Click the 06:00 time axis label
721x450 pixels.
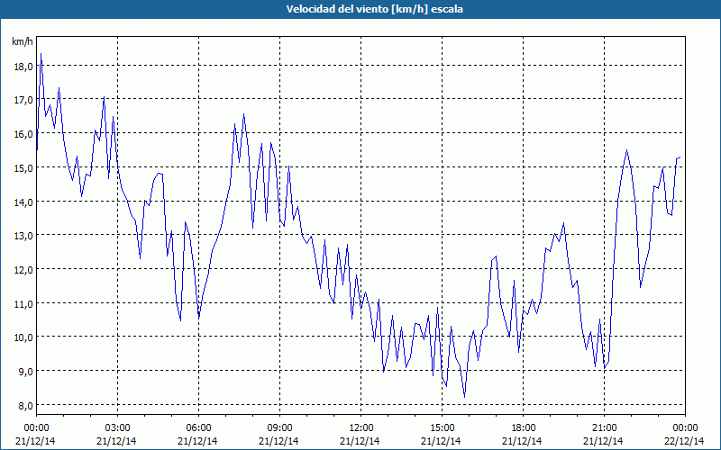point(198,428)
